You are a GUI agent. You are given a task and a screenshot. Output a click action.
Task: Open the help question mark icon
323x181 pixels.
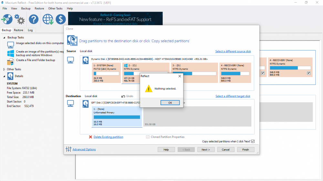point(34,19)
